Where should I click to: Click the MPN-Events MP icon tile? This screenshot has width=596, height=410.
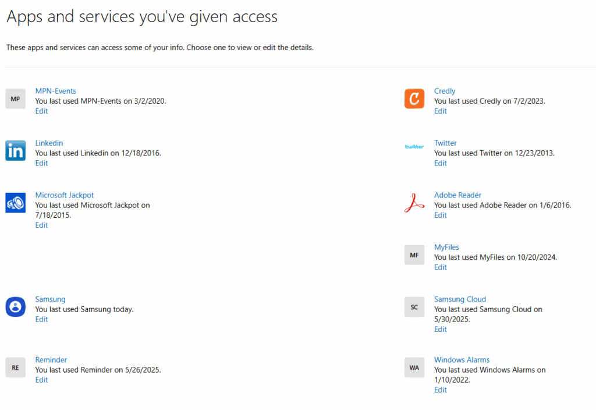click(15, 99)
